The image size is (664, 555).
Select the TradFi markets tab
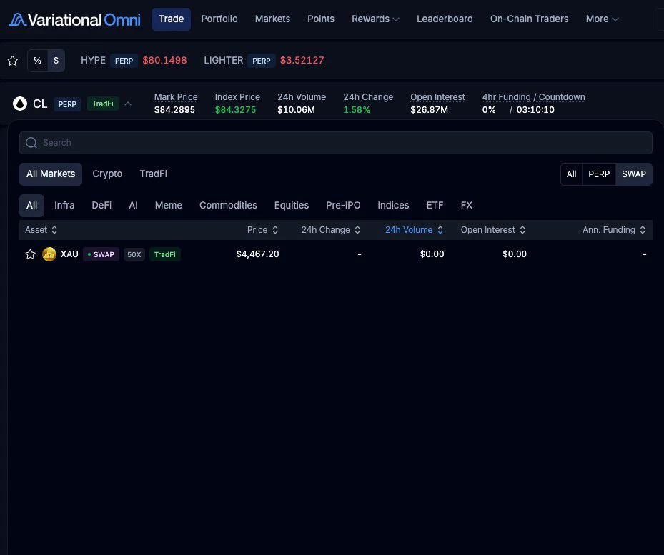click(x=153, y=174)
